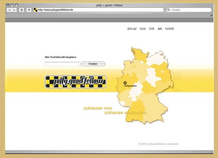Open the 'hilfe' link
This screenshot has width=218, height=158.
click(x=152, y=28)
